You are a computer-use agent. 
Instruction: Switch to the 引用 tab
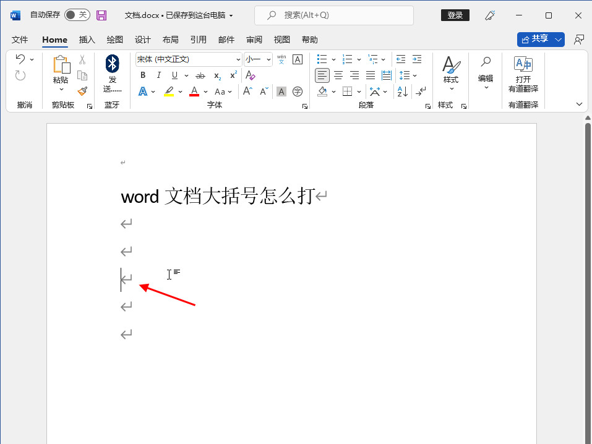point(198,40)
